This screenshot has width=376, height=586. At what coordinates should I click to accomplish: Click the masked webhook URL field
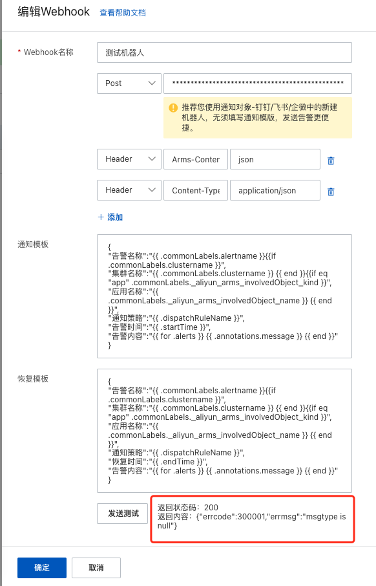pos(258,83)
